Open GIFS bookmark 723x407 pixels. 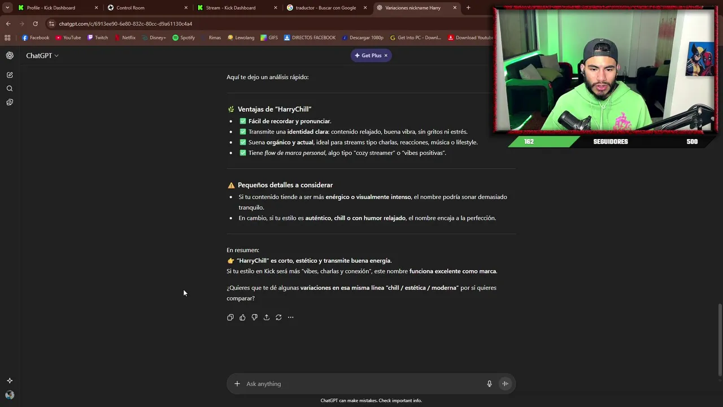(269, 38)
